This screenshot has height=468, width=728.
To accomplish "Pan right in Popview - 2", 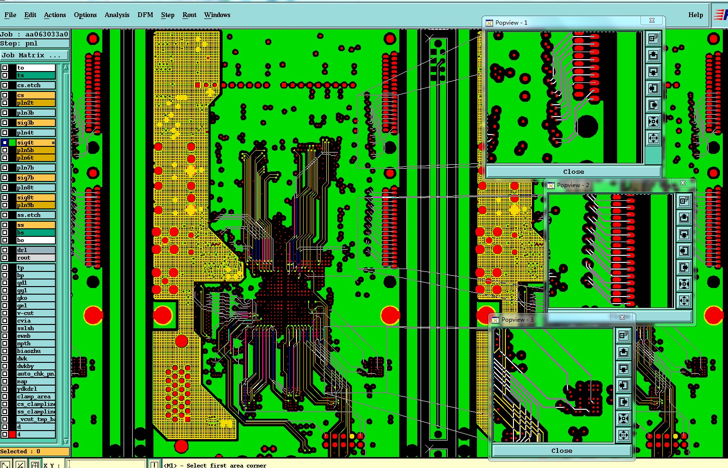I will 683,267.
